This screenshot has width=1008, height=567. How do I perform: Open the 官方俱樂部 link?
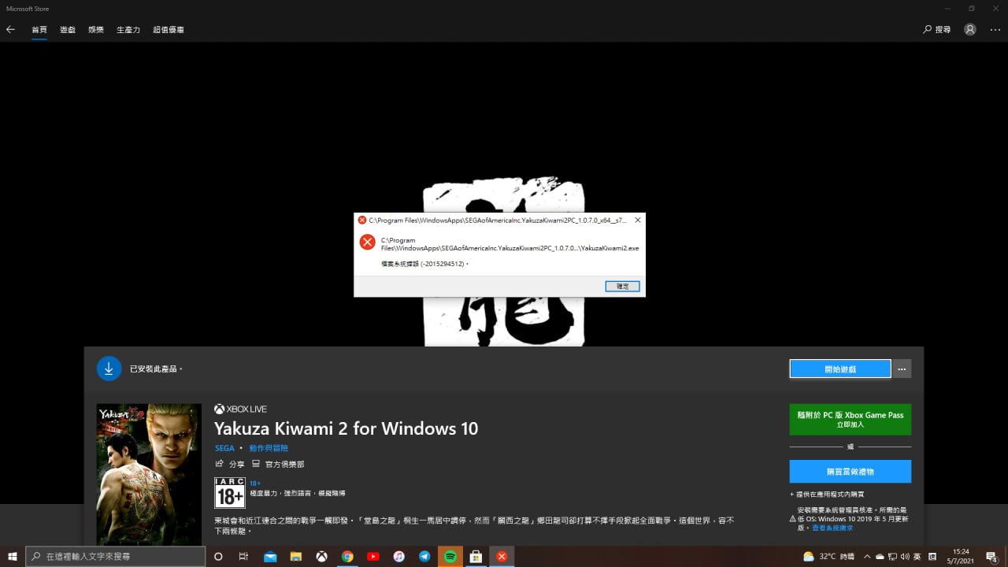(x=278, y=465)
